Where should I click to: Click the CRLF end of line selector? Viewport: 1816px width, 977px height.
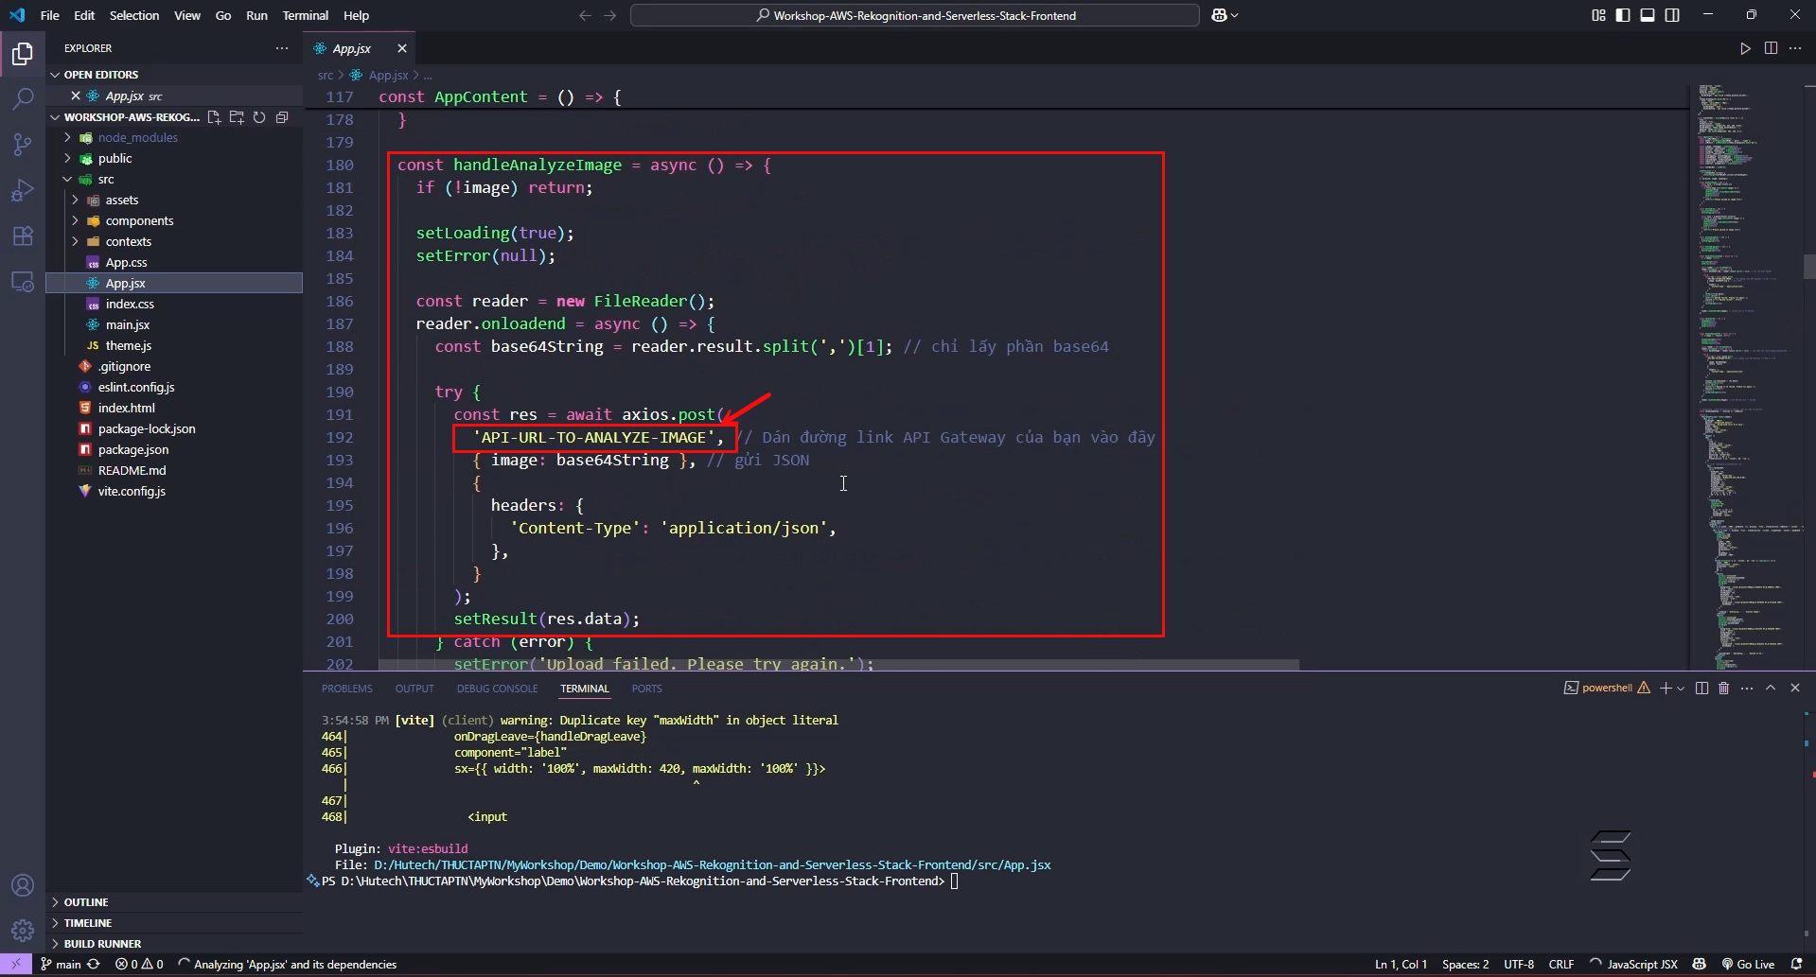1561,965
